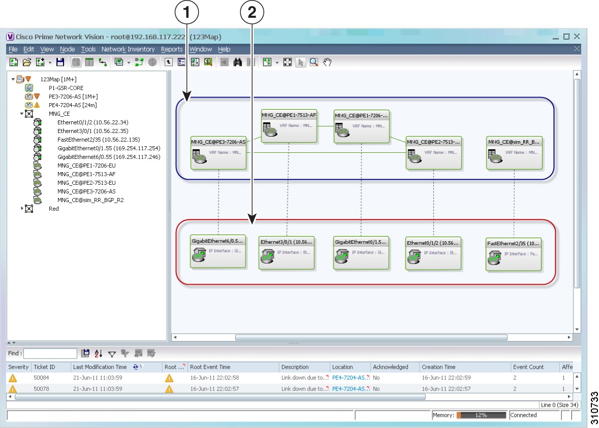This screenshot has width=599, height=428.
Task: Open the View menu
Action: pos(47,49)
